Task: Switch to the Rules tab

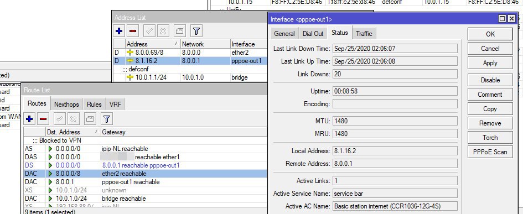Action: [94, 105]
